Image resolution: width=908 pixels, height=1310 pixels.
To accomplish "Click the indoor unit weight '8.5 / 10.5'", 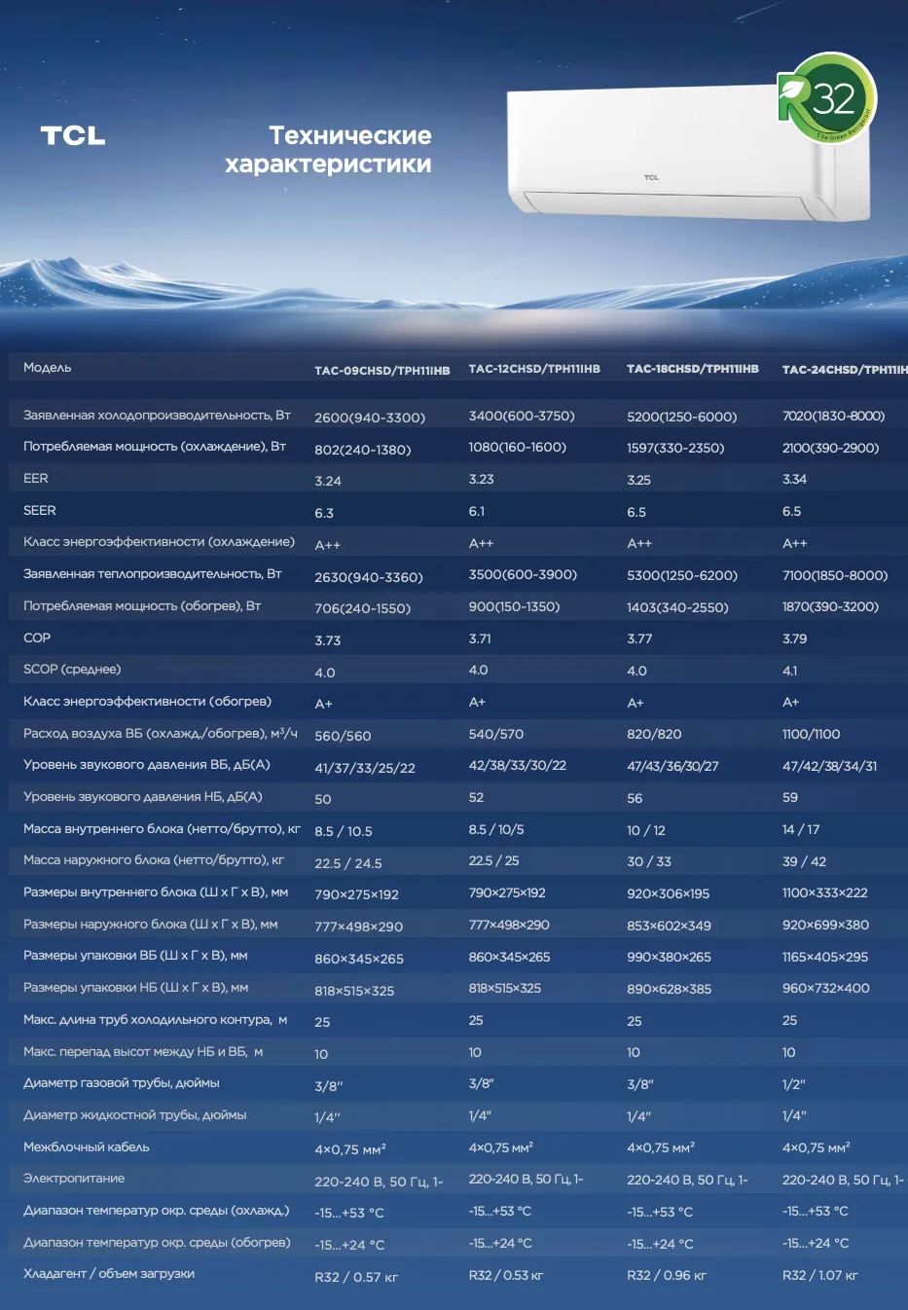I will (344, 831).
